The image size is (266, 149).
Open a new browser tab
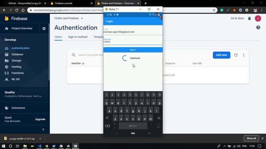[x=145, y=3]
